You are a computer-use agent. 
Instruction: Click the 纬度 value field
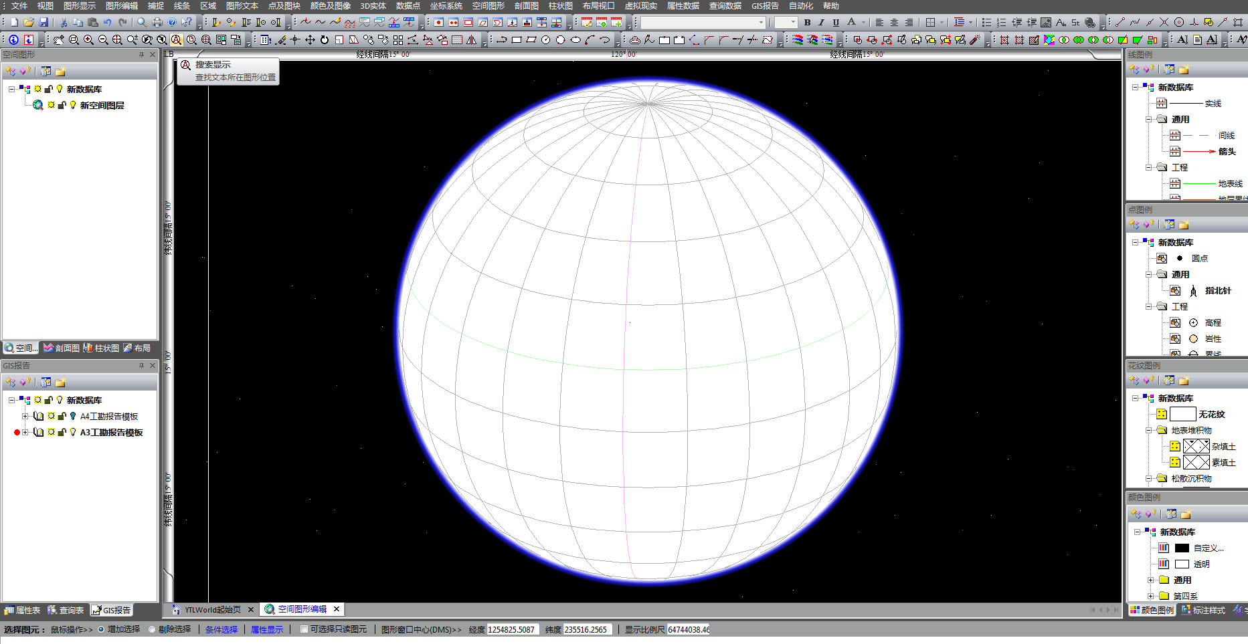click(588, 629)
